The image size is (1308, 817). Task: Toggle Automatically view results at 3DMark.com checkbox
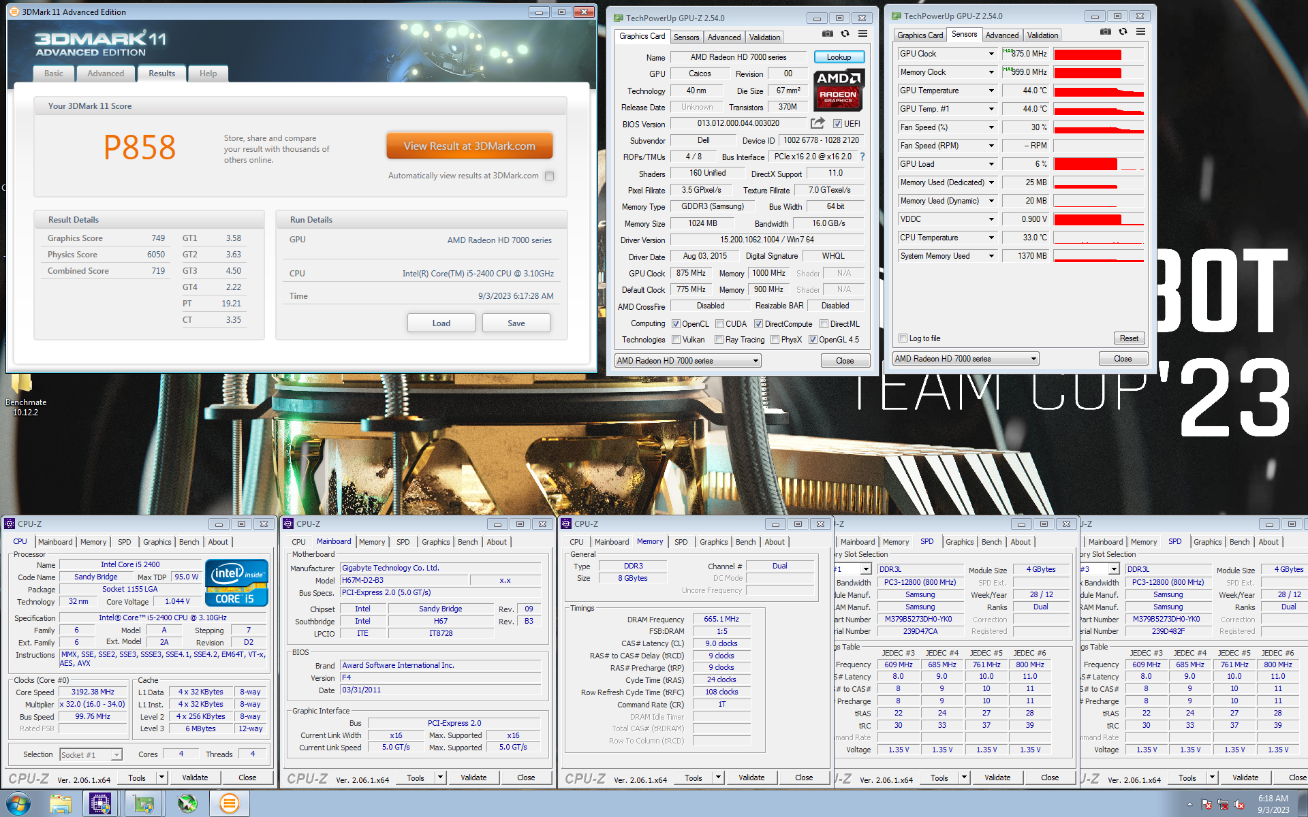[x=549, y=176]
